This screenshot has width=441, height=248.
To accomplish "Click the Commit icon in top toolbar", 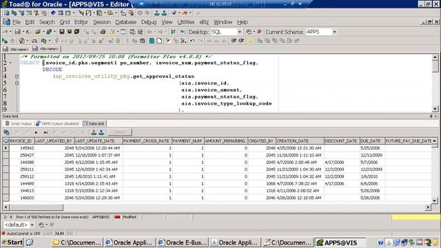I will pyautogui.click(x=157, y=13).
